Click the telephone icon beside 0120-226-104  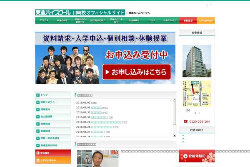coord(186,121)
